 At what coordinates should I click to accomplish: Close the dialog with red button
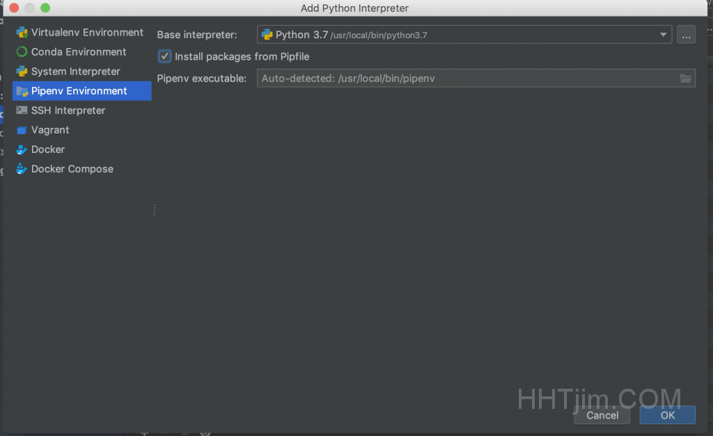coord(14,8)
